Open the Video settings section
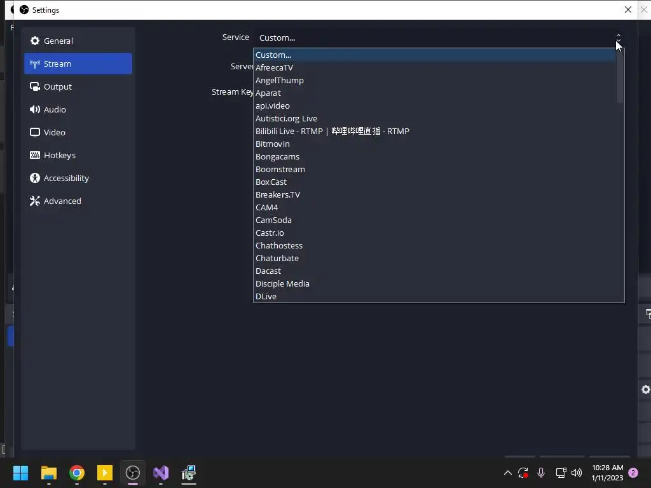Image resolution: width=651 pixels, height=488 pixels. coord(78,132)
